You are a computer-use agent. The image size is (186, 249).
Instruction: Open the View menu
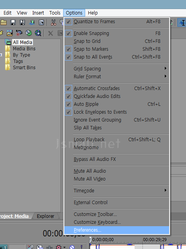pos(22,13)
